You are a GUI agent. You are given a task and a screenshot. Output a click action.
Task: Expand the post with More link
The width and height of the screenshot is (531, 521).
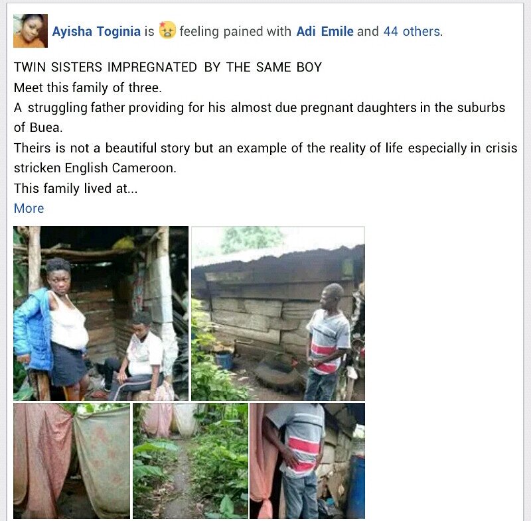(29, 208)
